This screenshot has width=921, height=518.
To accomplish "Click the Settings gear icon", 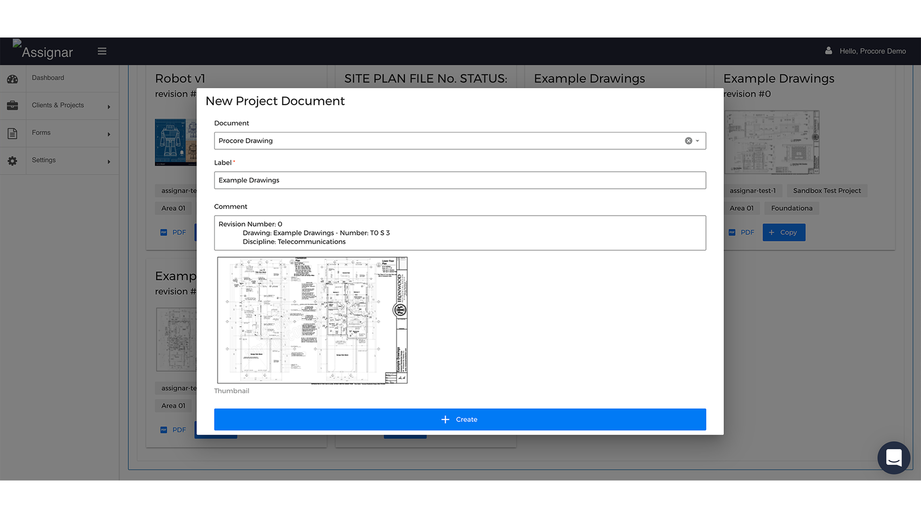I will tap(12, 161).
